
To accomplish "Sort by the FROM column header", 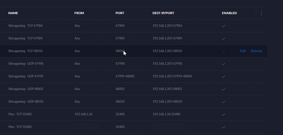I will (79, 13).
